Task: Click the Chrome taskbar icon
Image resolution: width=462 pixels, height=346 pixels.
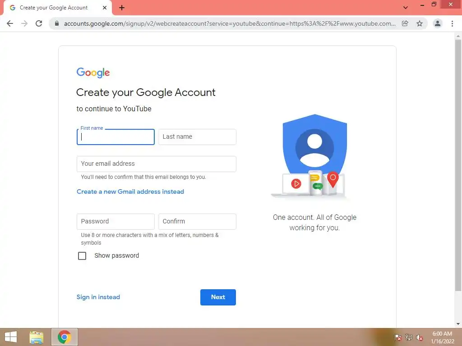Action: click(65, 337)
